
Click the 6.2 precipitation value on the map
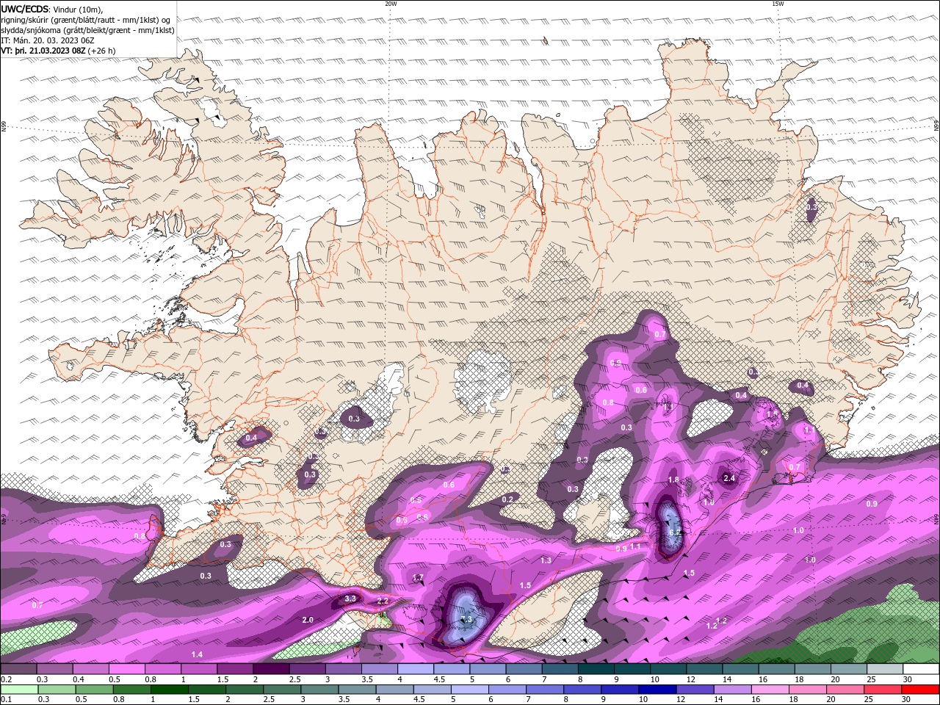coord(676,532)
